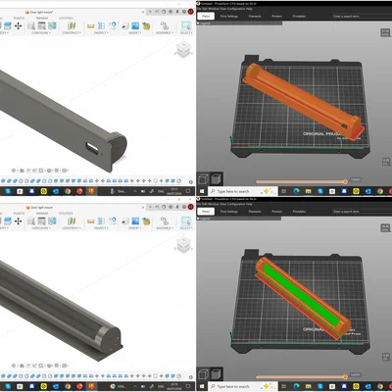Screen dimensions: 392x392
Task: Open INSERT dropdown in Fusion window showing USB slot
Action: coord(135,33)
